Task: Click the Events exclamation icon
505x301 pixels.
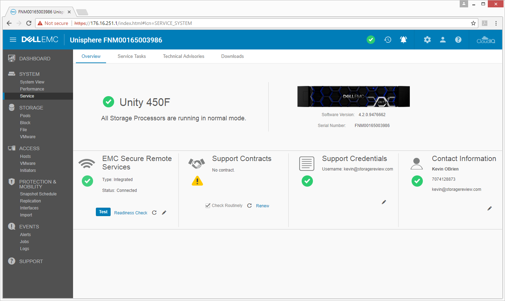Action: [12, 226]
